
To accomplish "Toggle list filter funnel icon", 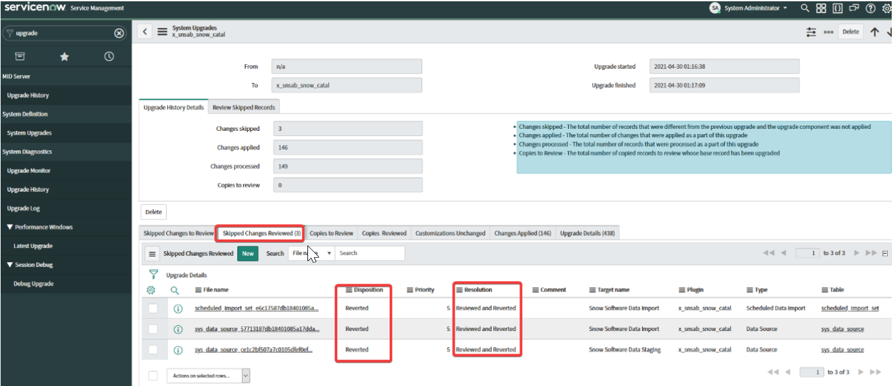I will point(154,275).
